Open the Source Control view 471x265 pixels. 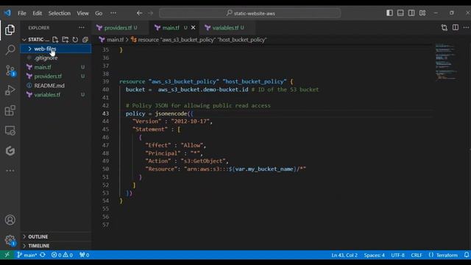10,71
